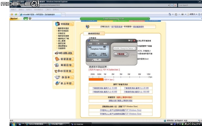This screenshot has height=126, width=202.
Task: Open the 40 MB download speed test link
Action: pos(104,92)
